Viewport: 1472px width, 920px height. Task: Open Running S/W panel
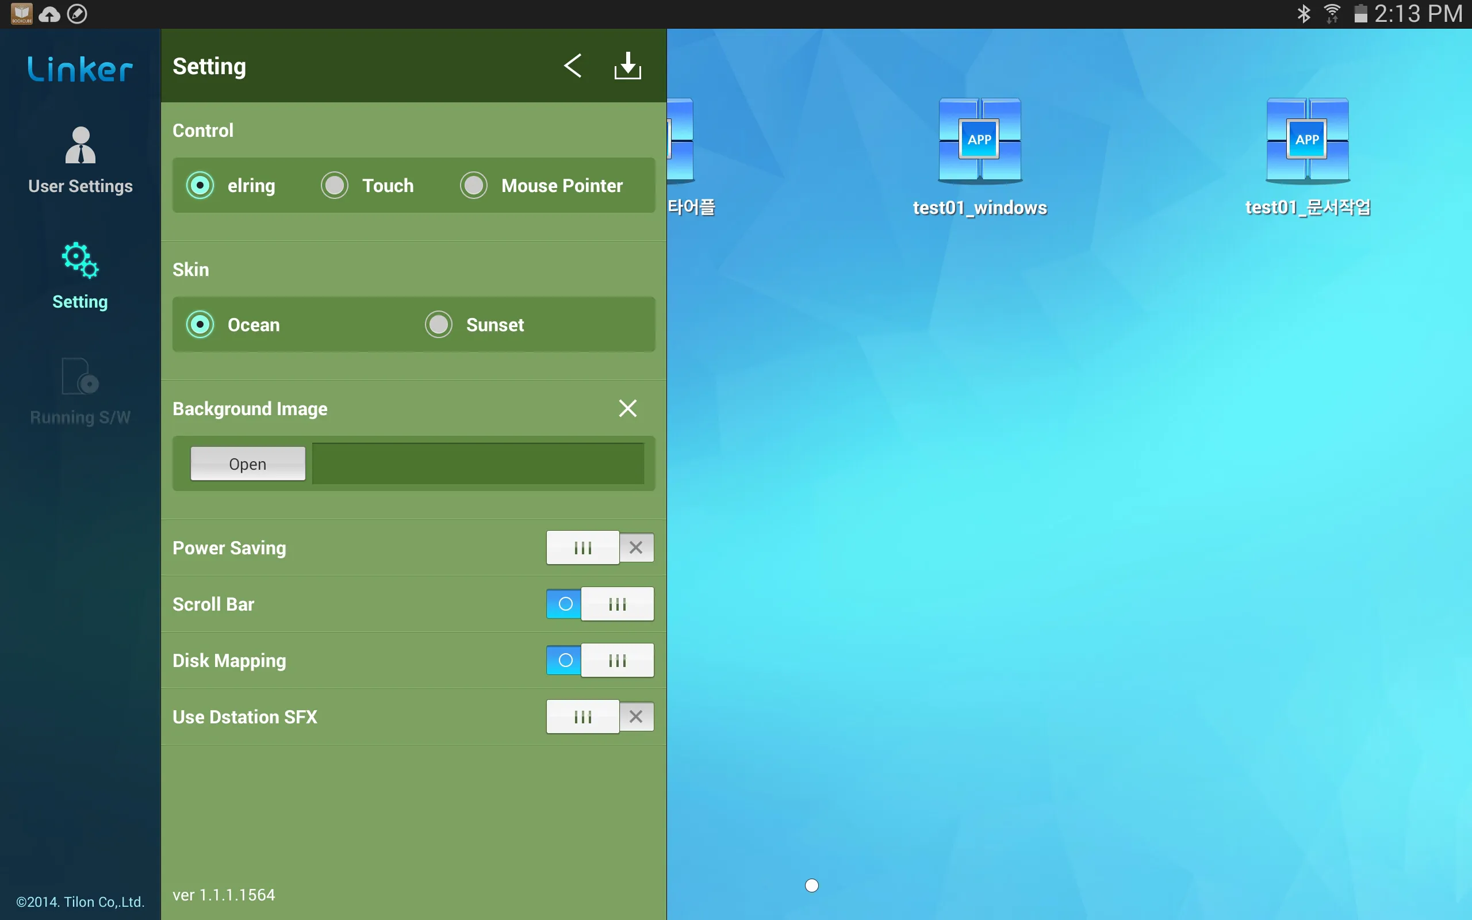tap(79, 392)
